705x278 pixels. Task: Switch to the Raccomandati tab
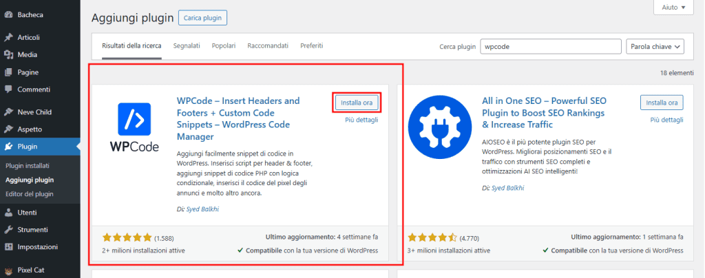[268, 46]
